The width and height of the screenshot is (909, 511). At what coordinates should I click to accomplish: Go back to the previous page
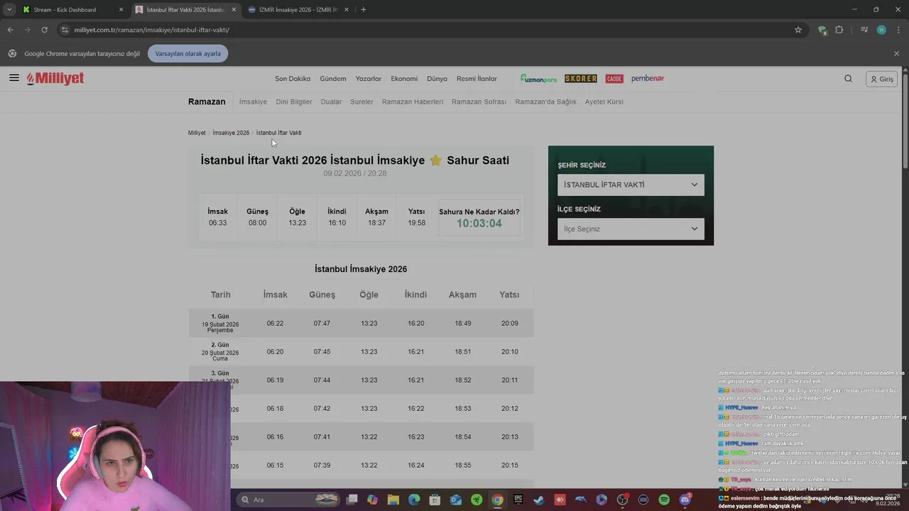[x=10, y=30]
